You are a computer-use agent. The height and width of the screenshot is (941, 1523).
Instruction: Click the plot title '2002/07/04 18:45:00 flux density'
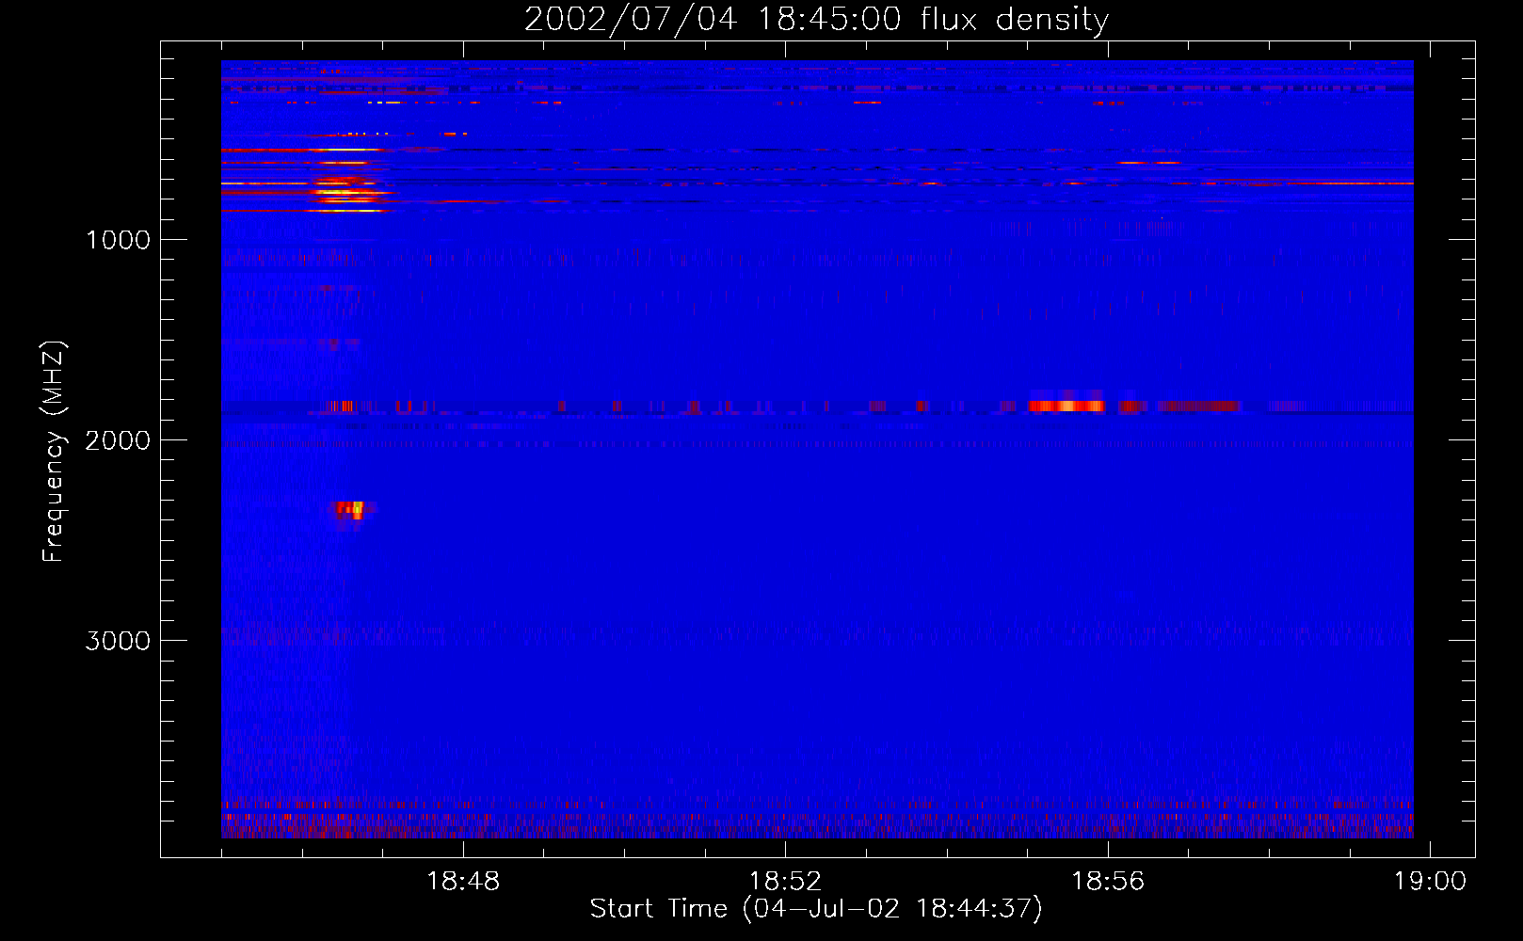pyautogui.click(x=816, y=19)
